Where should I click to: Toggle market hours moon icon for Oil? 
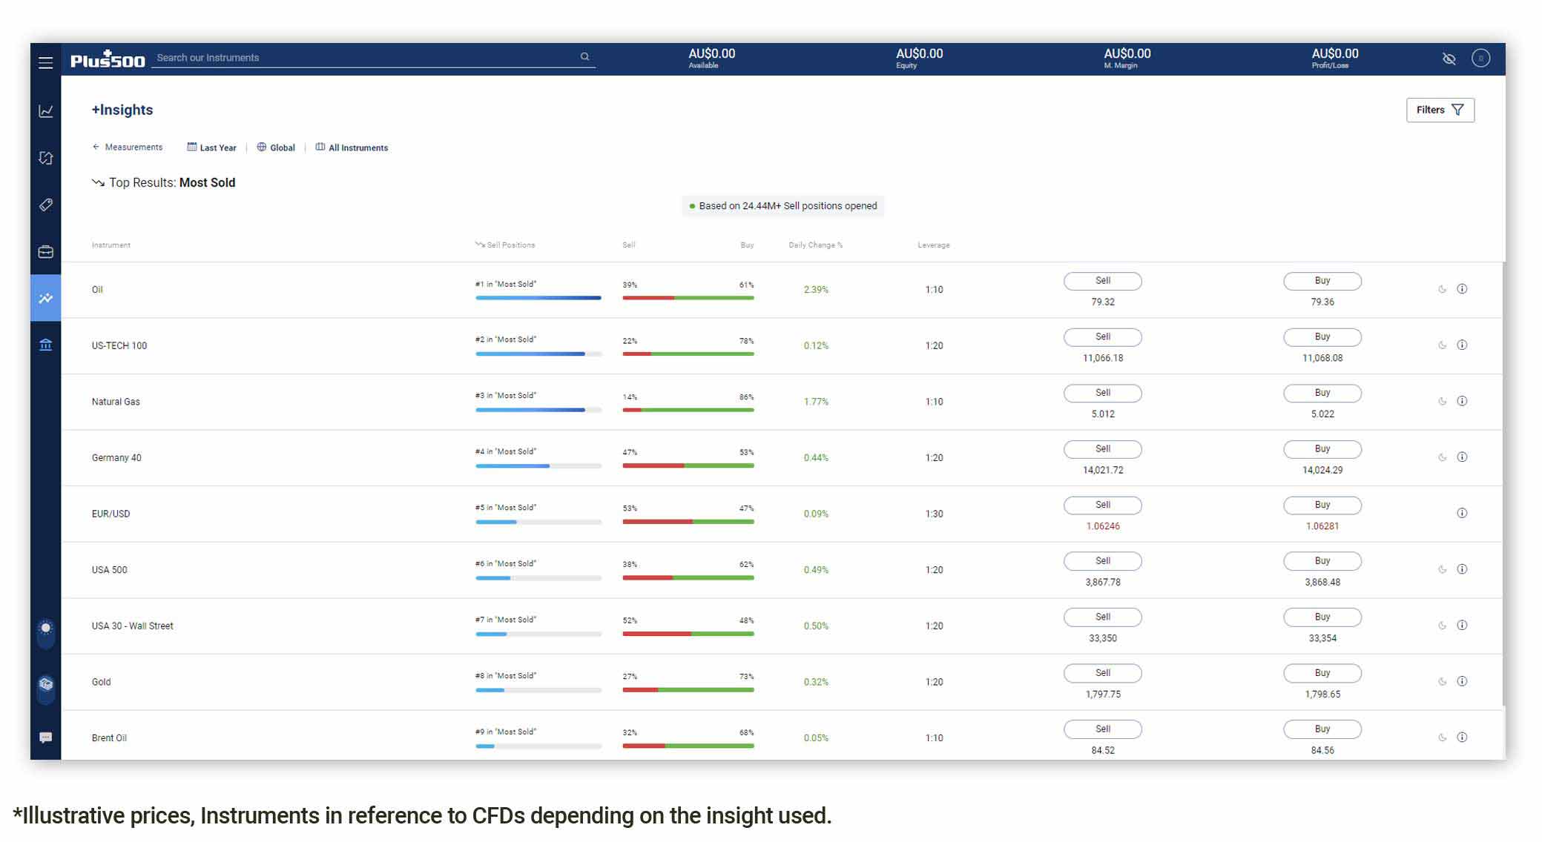coord(1442,289)
